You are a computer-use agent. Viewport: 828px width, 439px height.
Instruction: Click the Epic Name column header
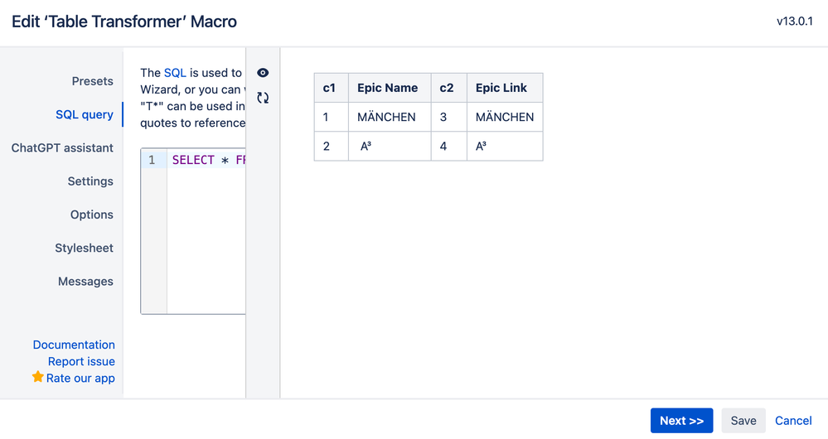coord(387,88)
